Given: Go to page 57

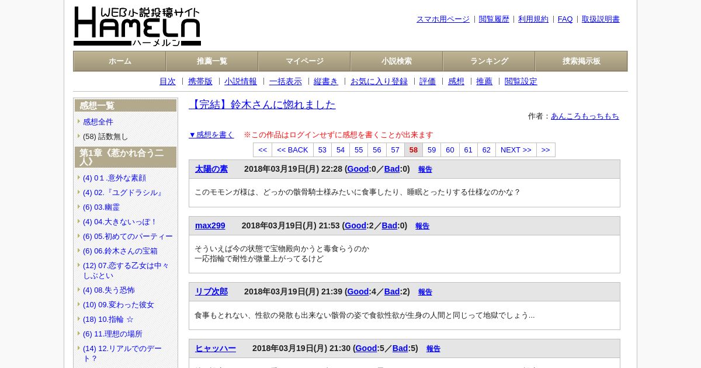Looking at the screenshot, I should 395,150.
